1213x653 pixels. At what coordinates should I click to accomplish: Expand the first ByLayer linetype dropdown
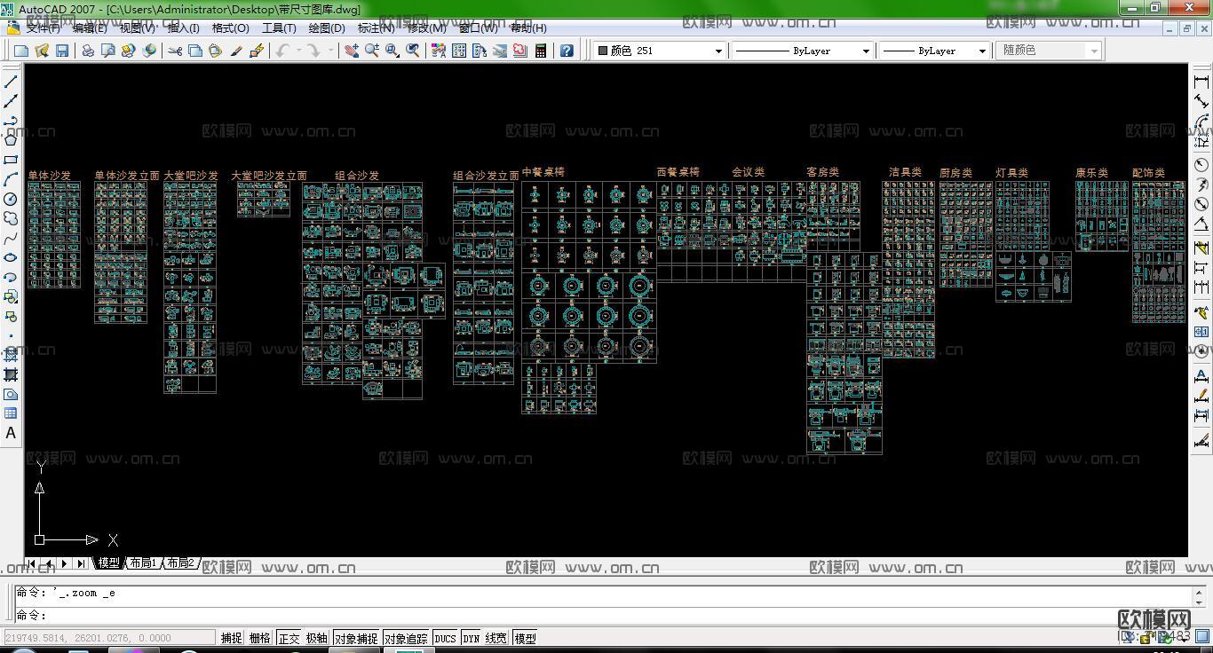click(x=866, y=51)
